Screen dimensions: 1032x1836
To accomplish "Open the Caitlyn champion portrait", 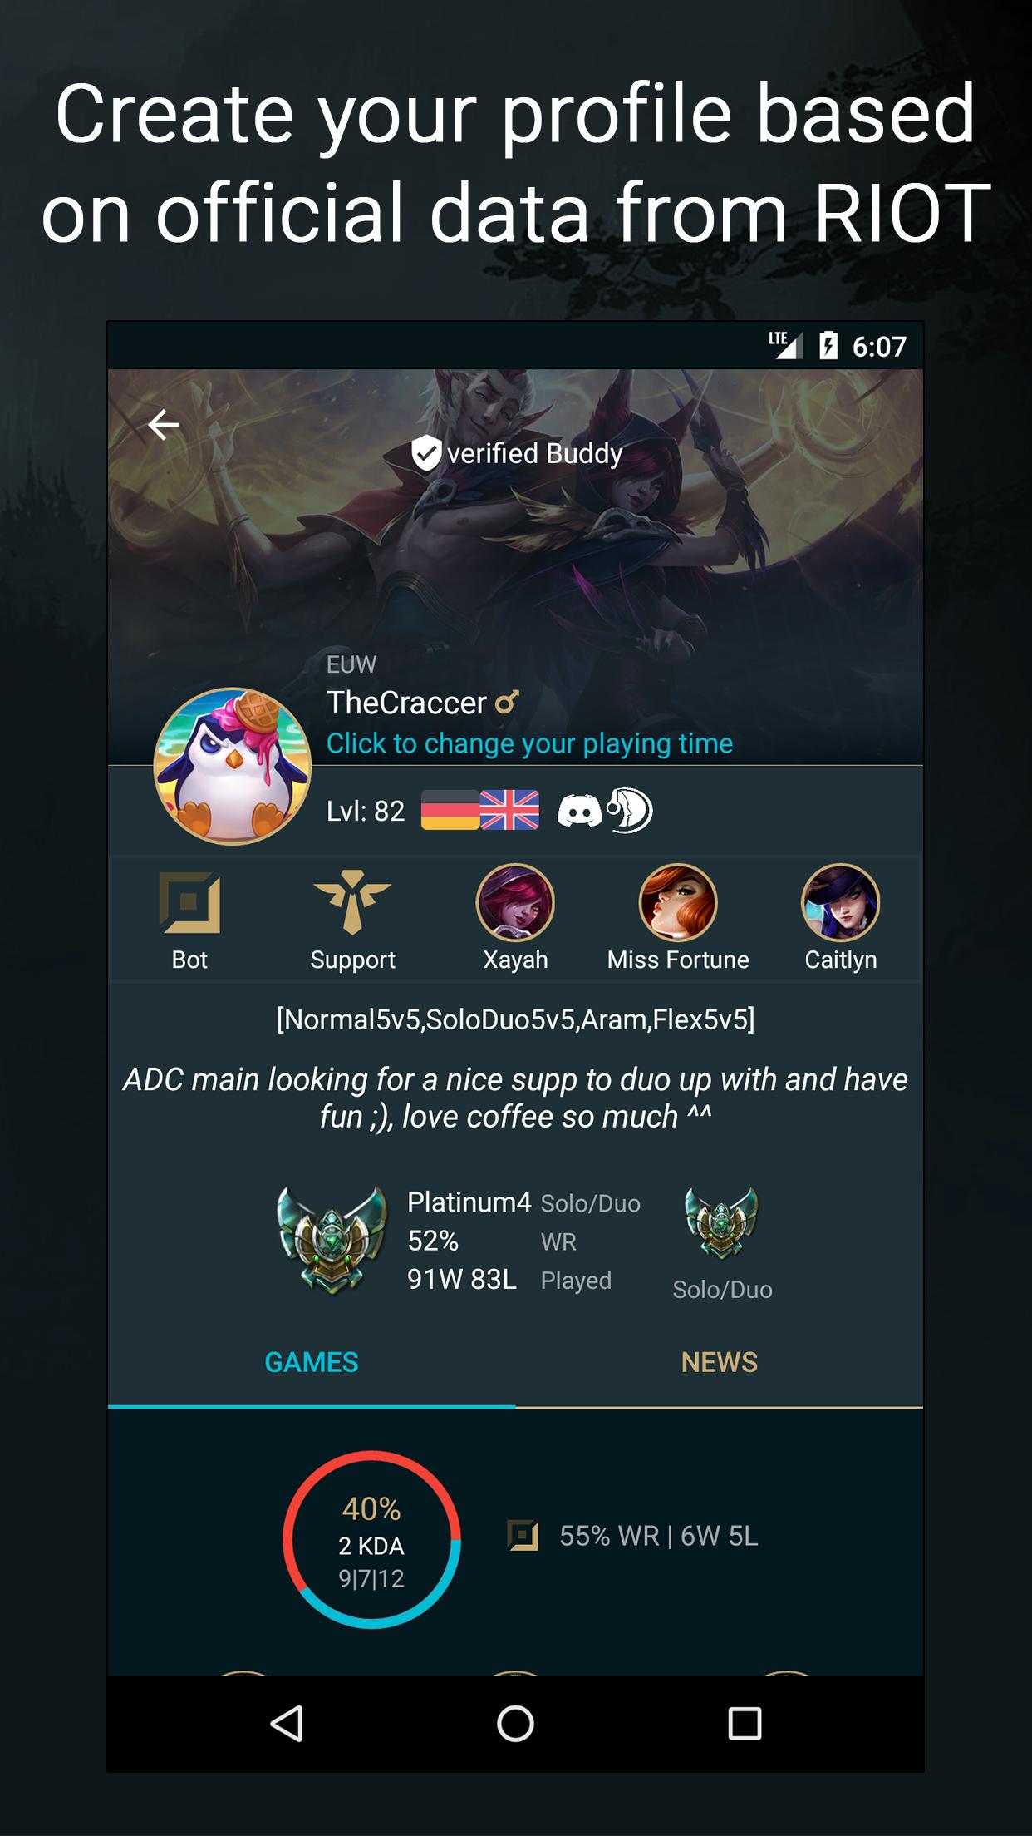I will [841, 903].
